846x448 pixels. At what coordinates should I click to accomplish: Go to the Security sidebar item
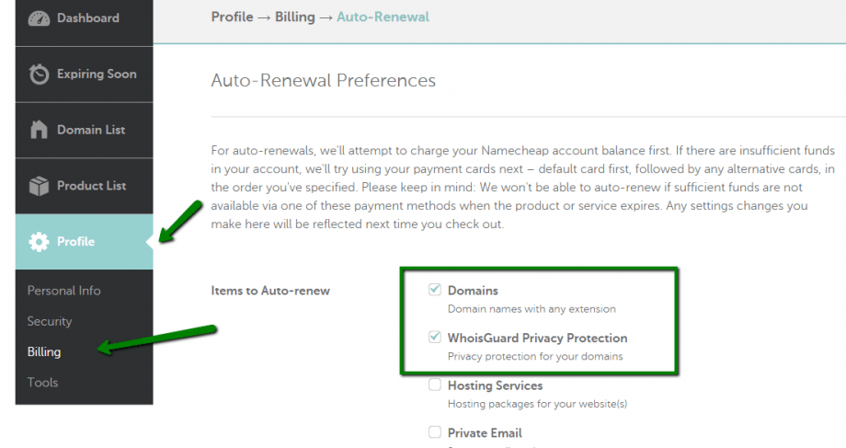[50, 321]
